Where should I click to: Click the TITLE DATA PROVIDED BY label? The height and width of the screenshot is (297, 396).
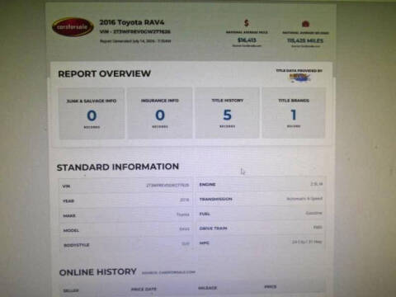[x=299, y=71]
